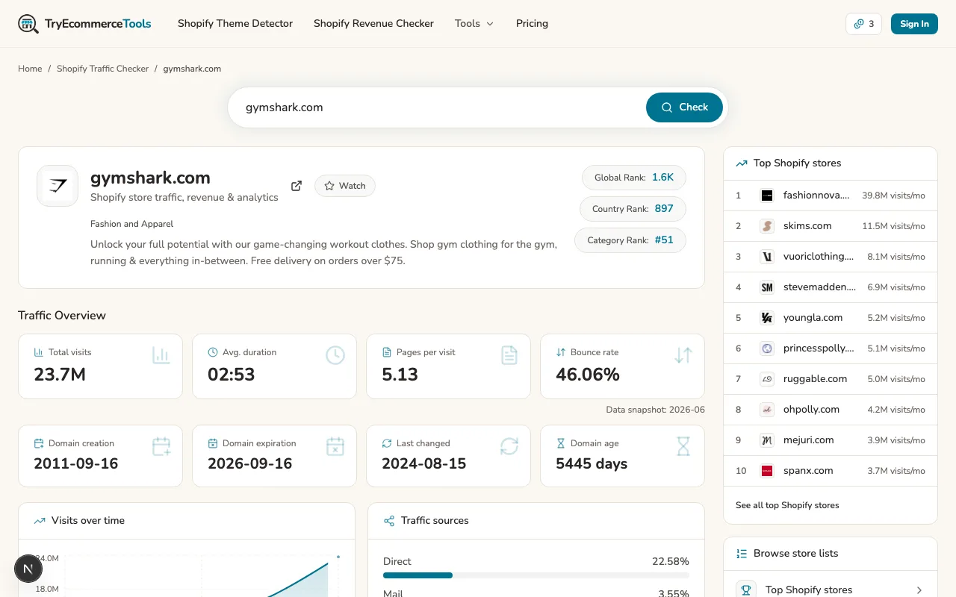Open skims.com store row
956x597 pixels.
point(831,226)
